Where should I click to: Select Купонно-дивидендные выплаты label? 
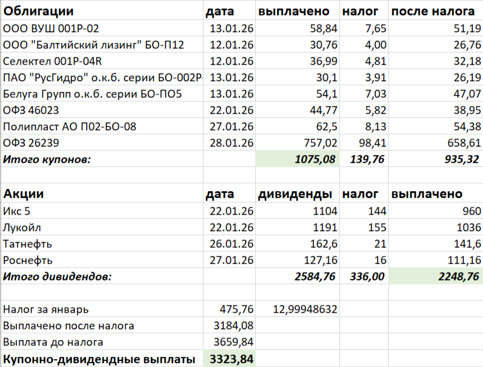coord(102,359)
